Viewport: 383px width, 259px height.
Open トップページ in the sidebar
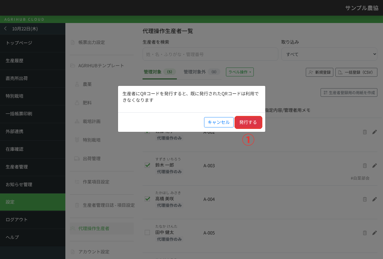(x=33, y=43)
